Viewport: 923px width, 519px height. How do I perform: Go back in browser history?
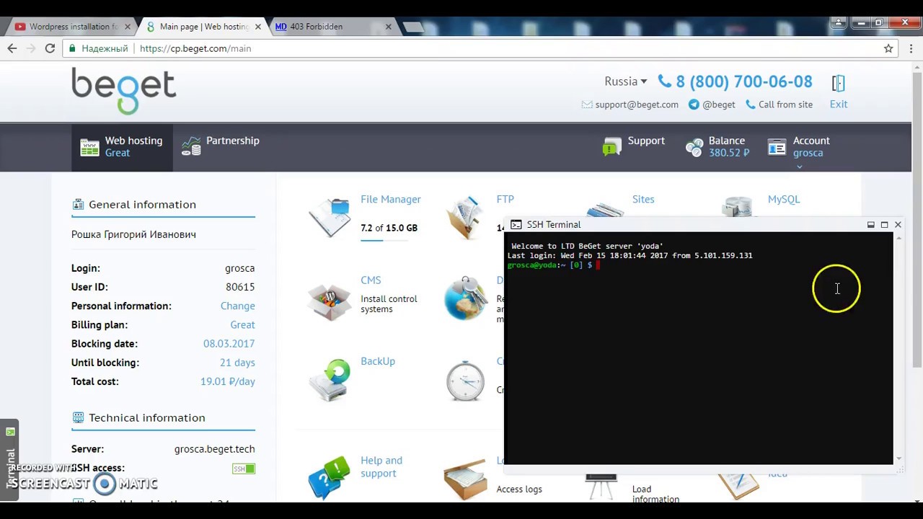(x=12, y=48)
